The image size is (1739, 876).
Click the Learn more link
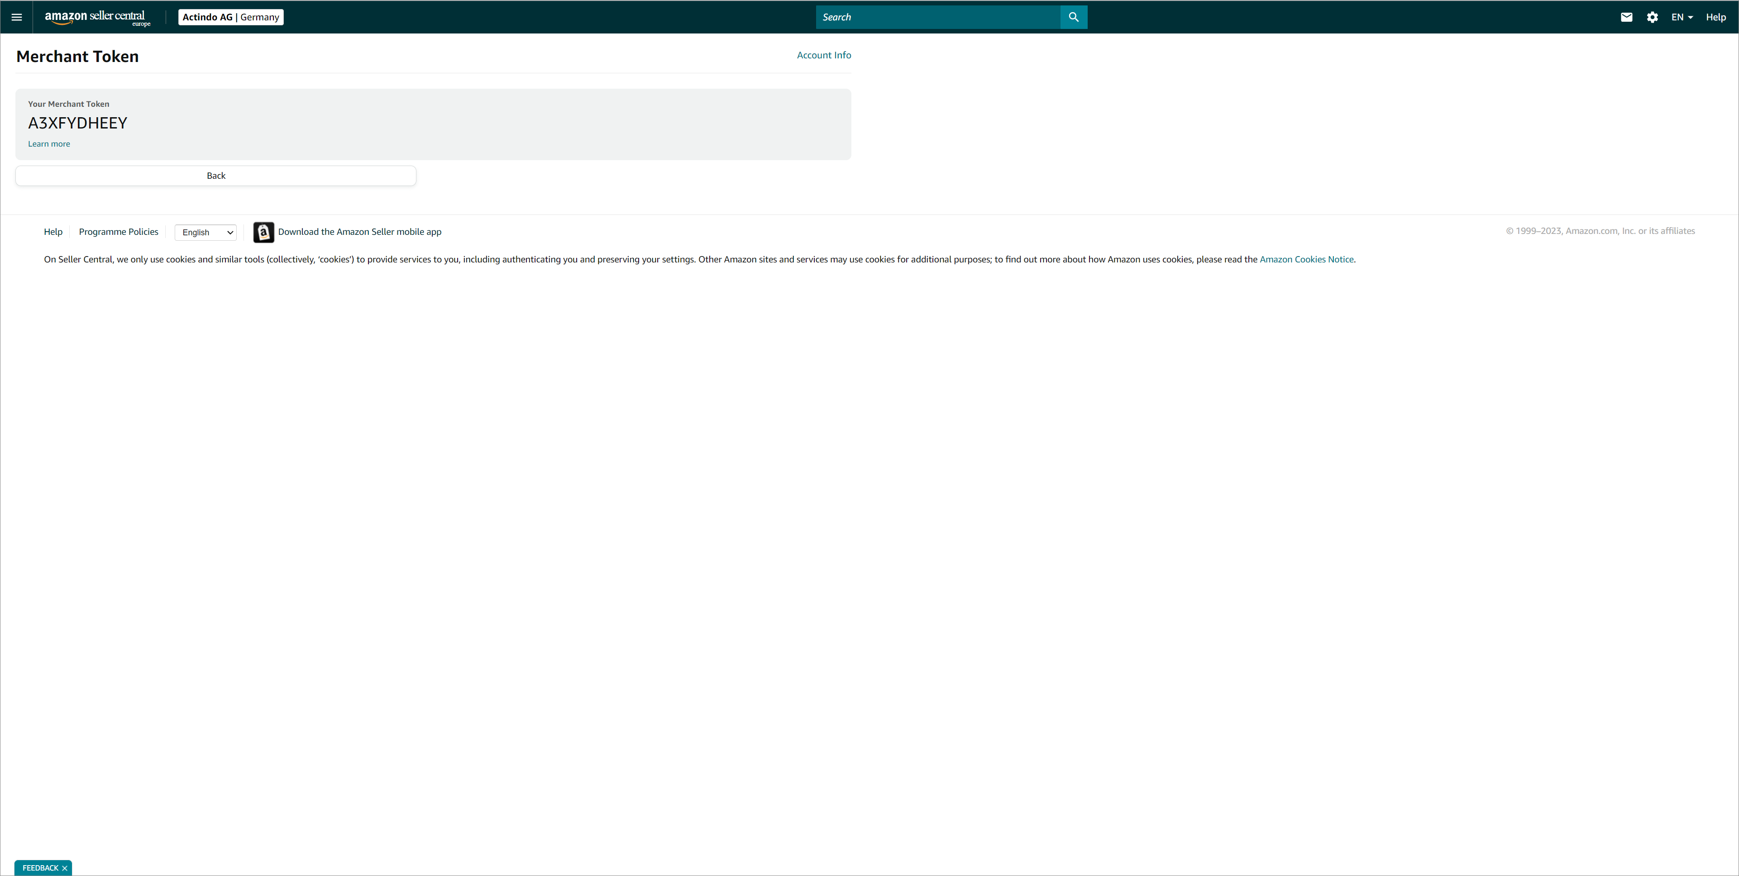pyautogui.click(x=48, y=144)
